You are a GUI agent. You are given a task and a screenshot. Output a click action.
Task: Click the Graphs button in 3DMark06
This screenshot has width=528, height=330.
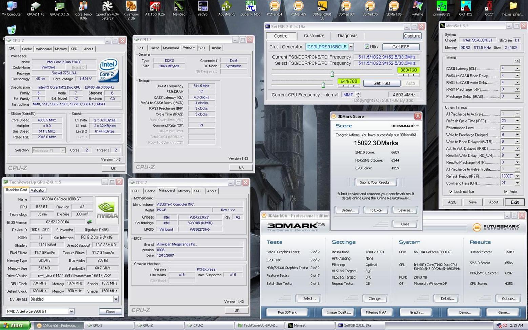[416, 312]
